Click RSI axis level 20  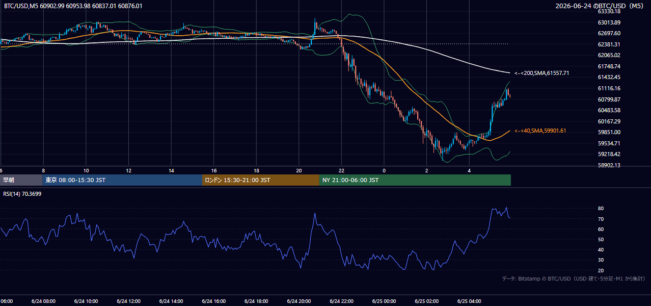[601, 270]
